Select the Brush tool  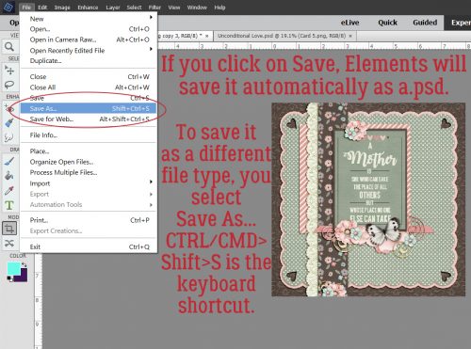(9, 162)
